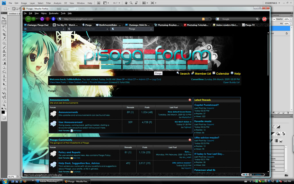Select the Zoom tool in toolbox
The image size is (294, 184).
(x=4, y=105)
